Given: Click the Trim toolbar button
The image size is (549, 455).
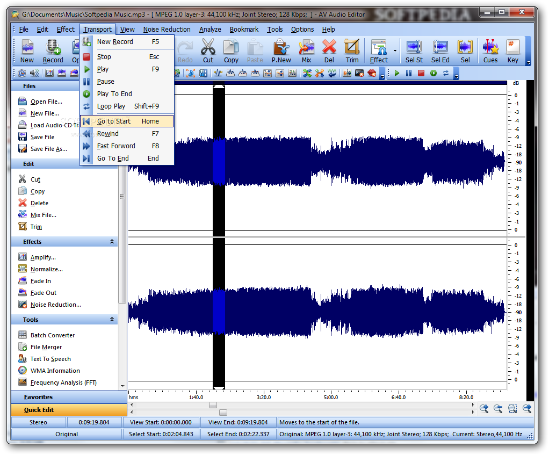Looking at the screenshot, I should pyautogui.click(x=352, y=51).
